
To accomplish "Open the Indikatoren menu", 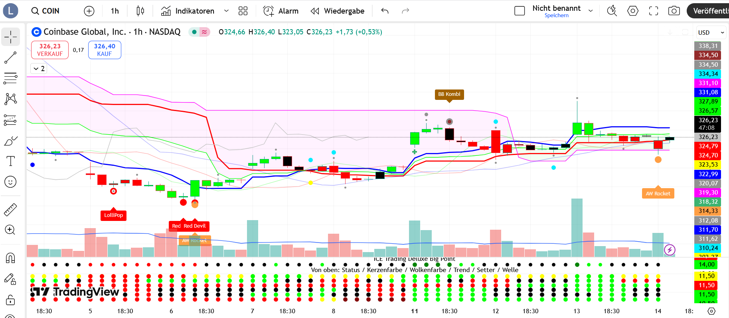I will (188, 11).
